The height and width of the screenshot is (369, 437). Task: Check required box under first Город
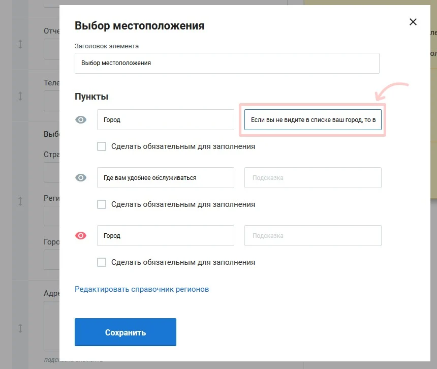point(102,146)
